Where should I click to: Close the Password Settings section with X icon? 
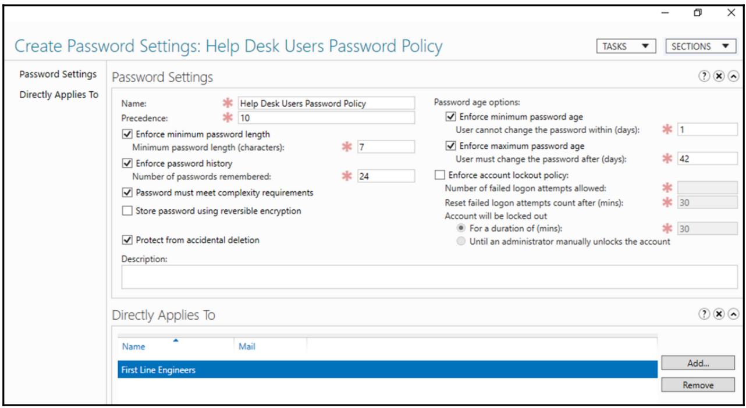pyautogui.click(x=719, y=77)
